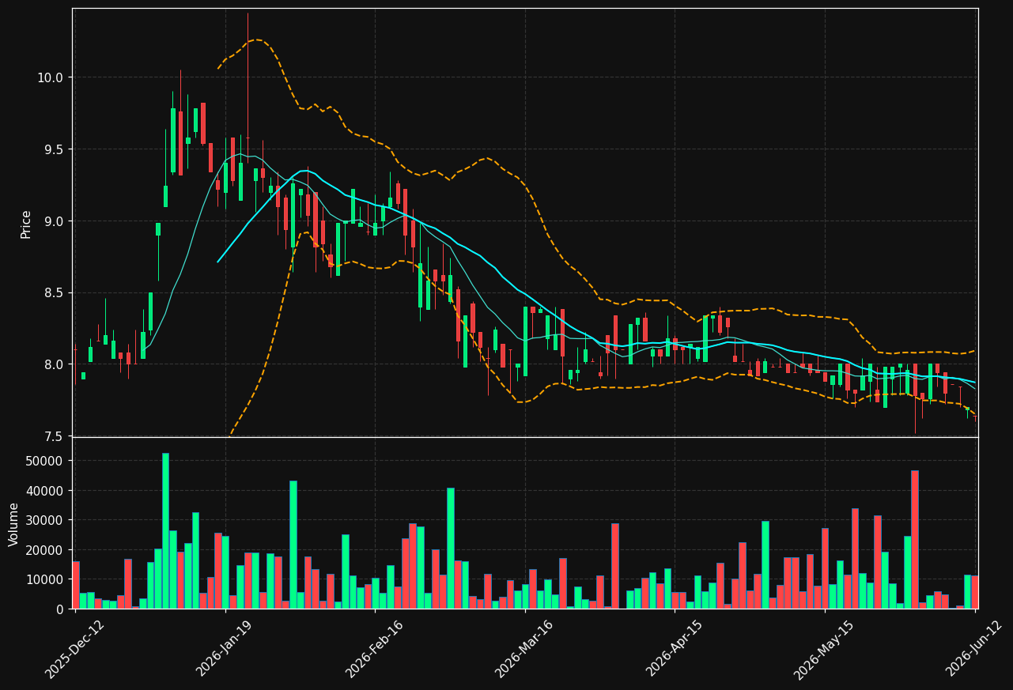The image size is (1013, 690).
Task: Click the 2025-Dec-12 date label
Action: 75,648
